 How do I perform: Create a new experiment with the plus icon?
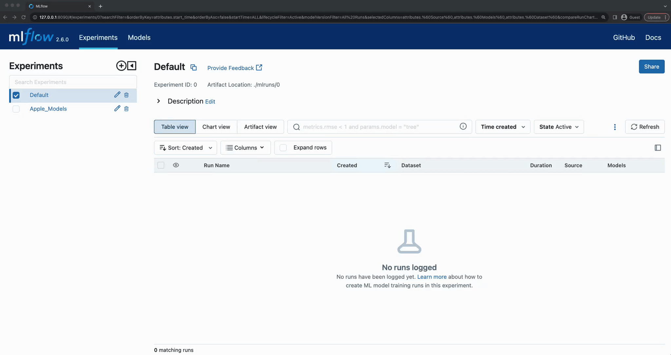coord(121,65)
